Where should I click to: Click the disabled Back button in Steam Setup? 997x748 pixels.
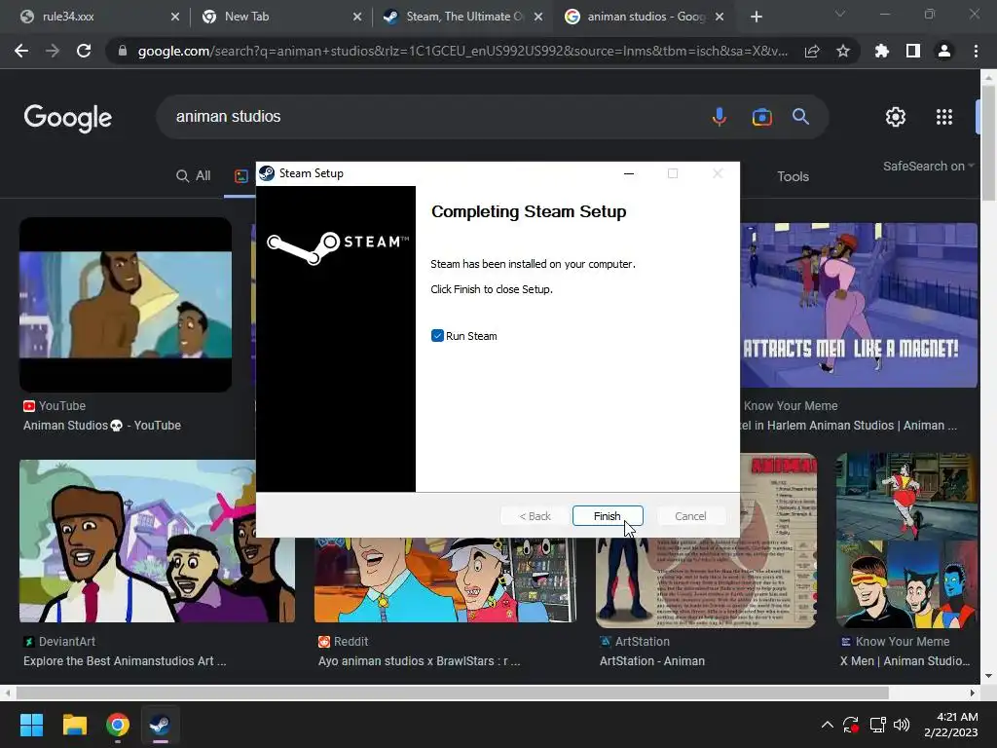pos(535,516)
